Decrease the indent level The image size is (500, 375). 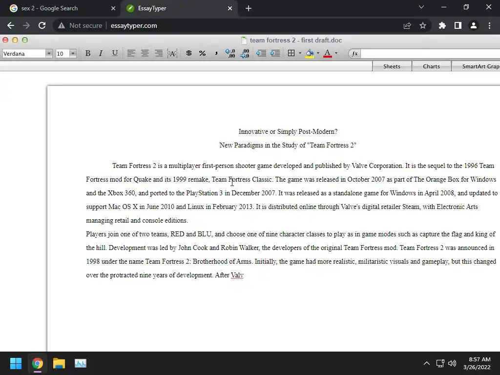pos(261,53)
